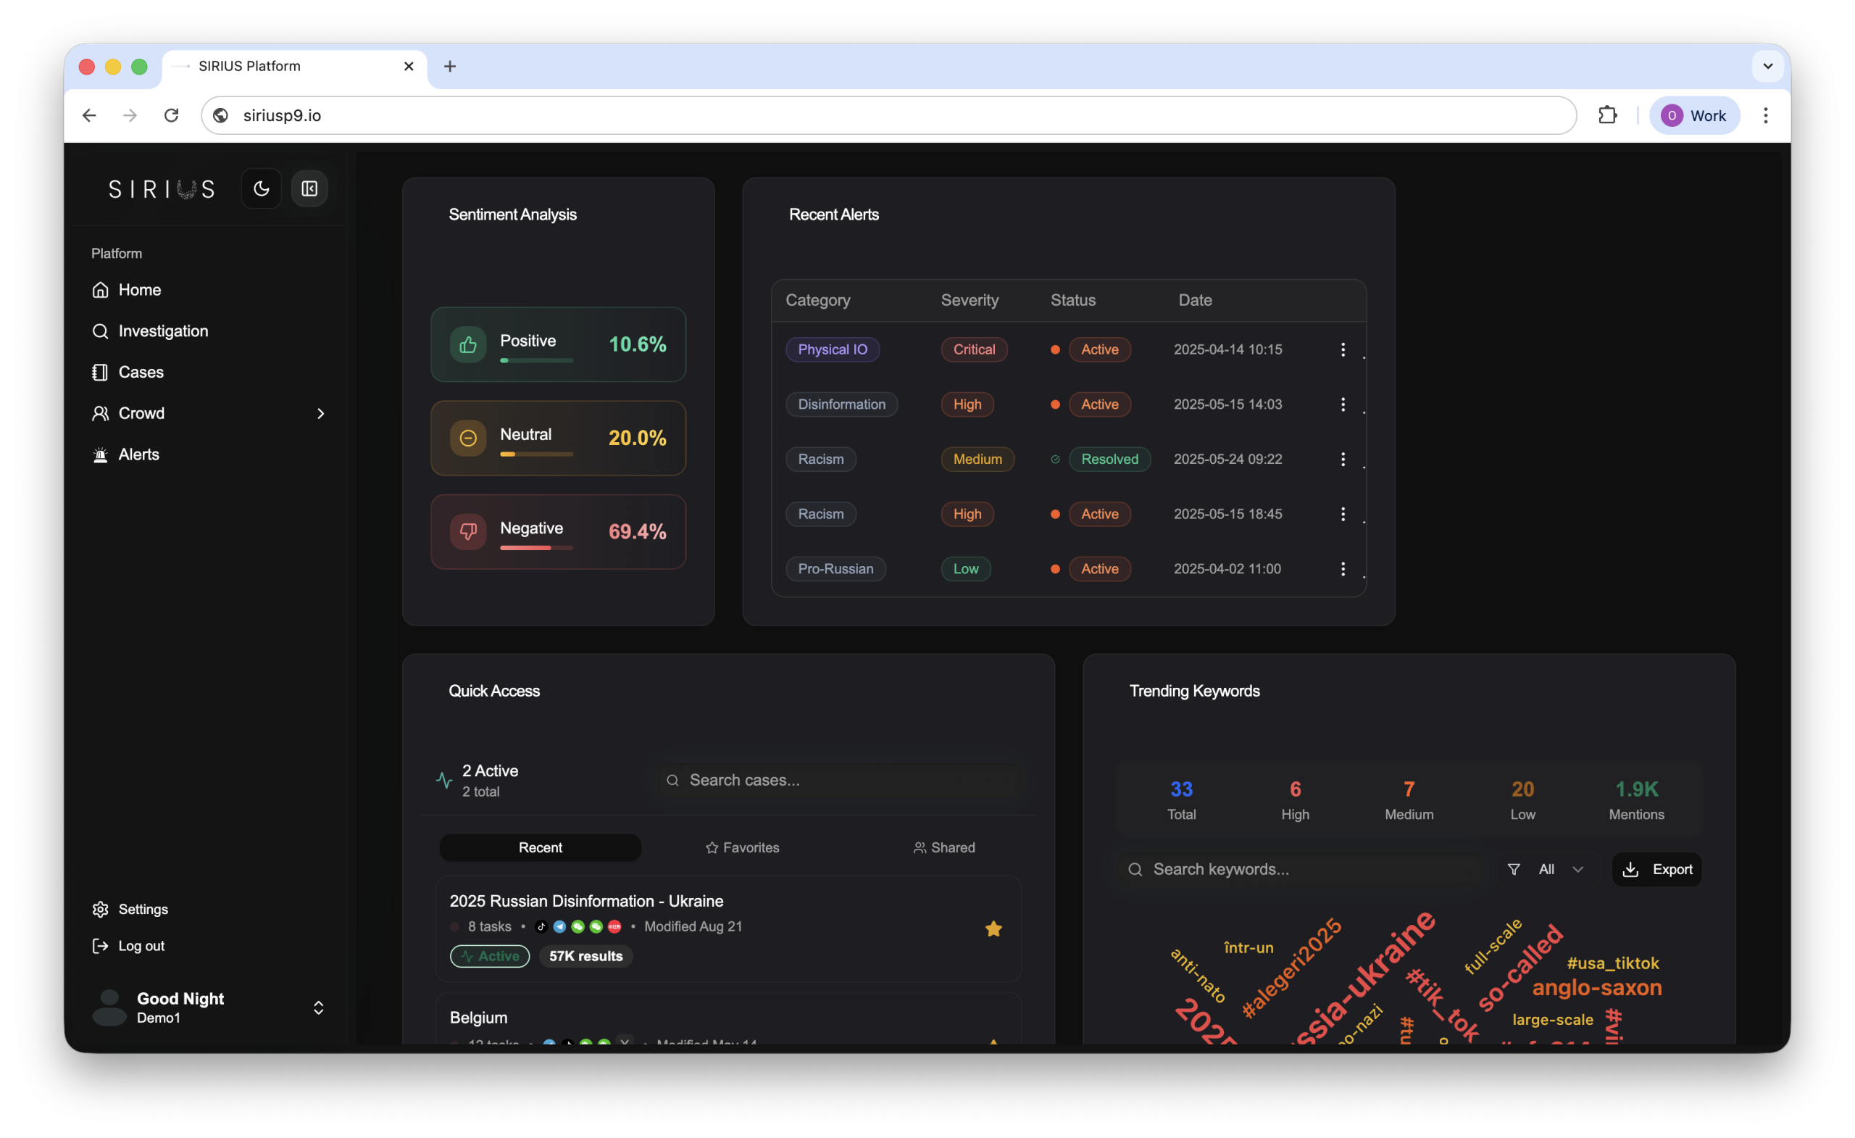Open Cases from the sidebar
The image size is (1855, 1138).
pyautogui.click(x=141, y=372)
